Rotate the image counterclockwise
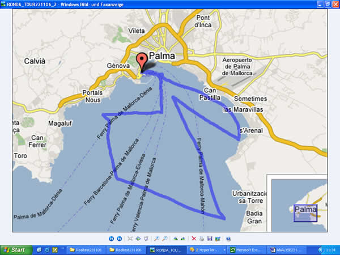Image resolution: width=340 pixels, height=255 pixels. pyautogui.click(x=184, y=239)
